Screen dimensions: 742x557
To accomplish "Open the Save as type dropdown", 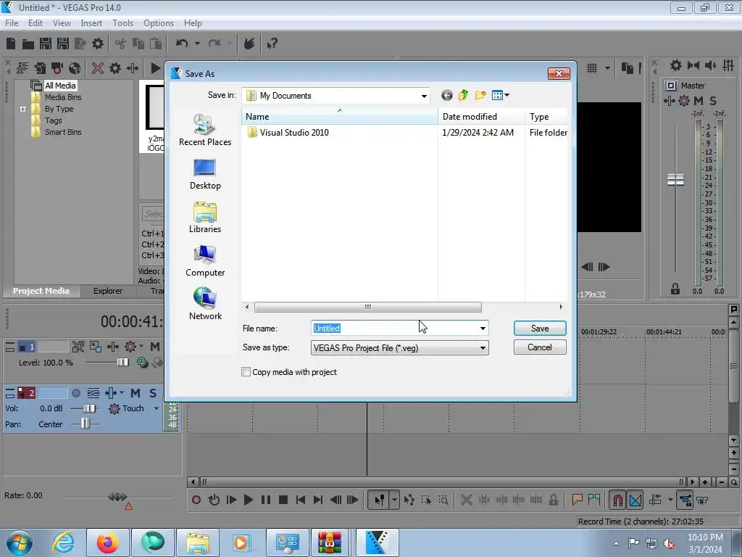I will coord(400,347).
